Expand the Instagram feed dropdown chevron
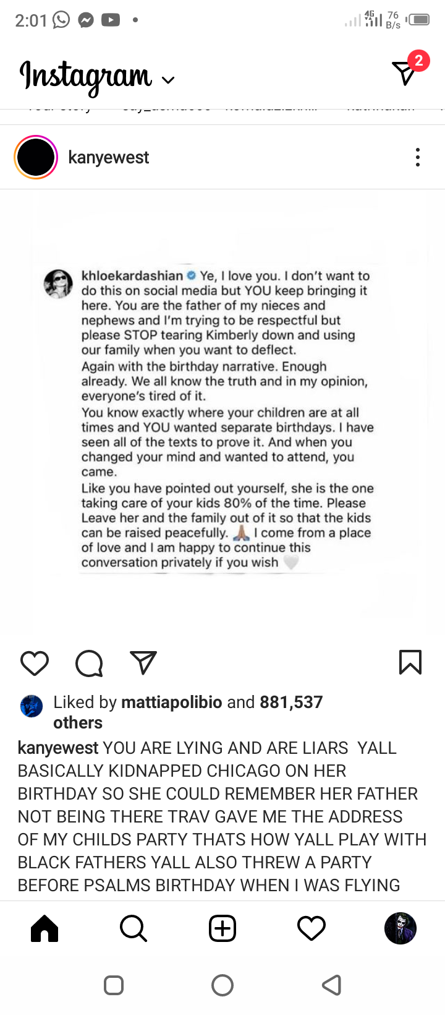 click(x=168, y=80)
